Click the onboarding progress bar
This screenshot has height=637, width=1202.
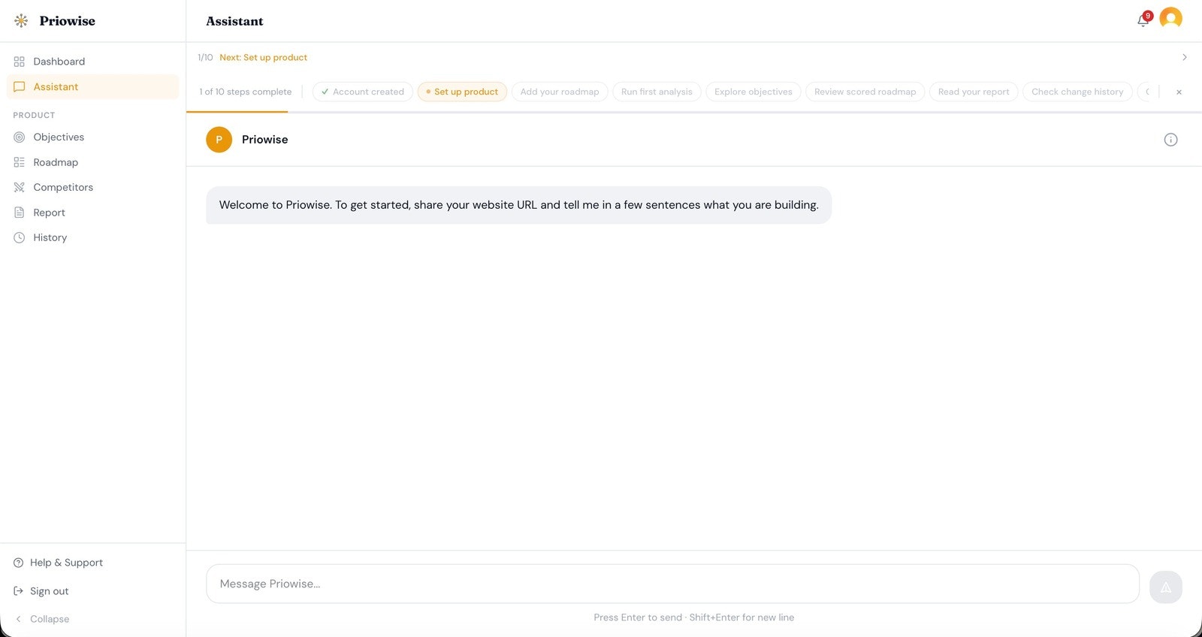(x=694, y=112)
